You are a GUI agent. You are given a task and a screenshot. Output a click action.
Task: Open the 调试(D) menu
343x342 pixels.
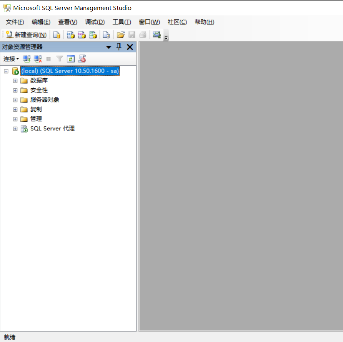95,22
